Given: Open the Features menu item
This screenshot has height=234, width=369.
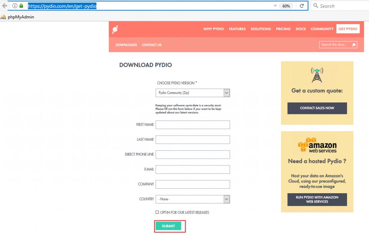Looking at the screenshot, I should [x=237, y=29].
